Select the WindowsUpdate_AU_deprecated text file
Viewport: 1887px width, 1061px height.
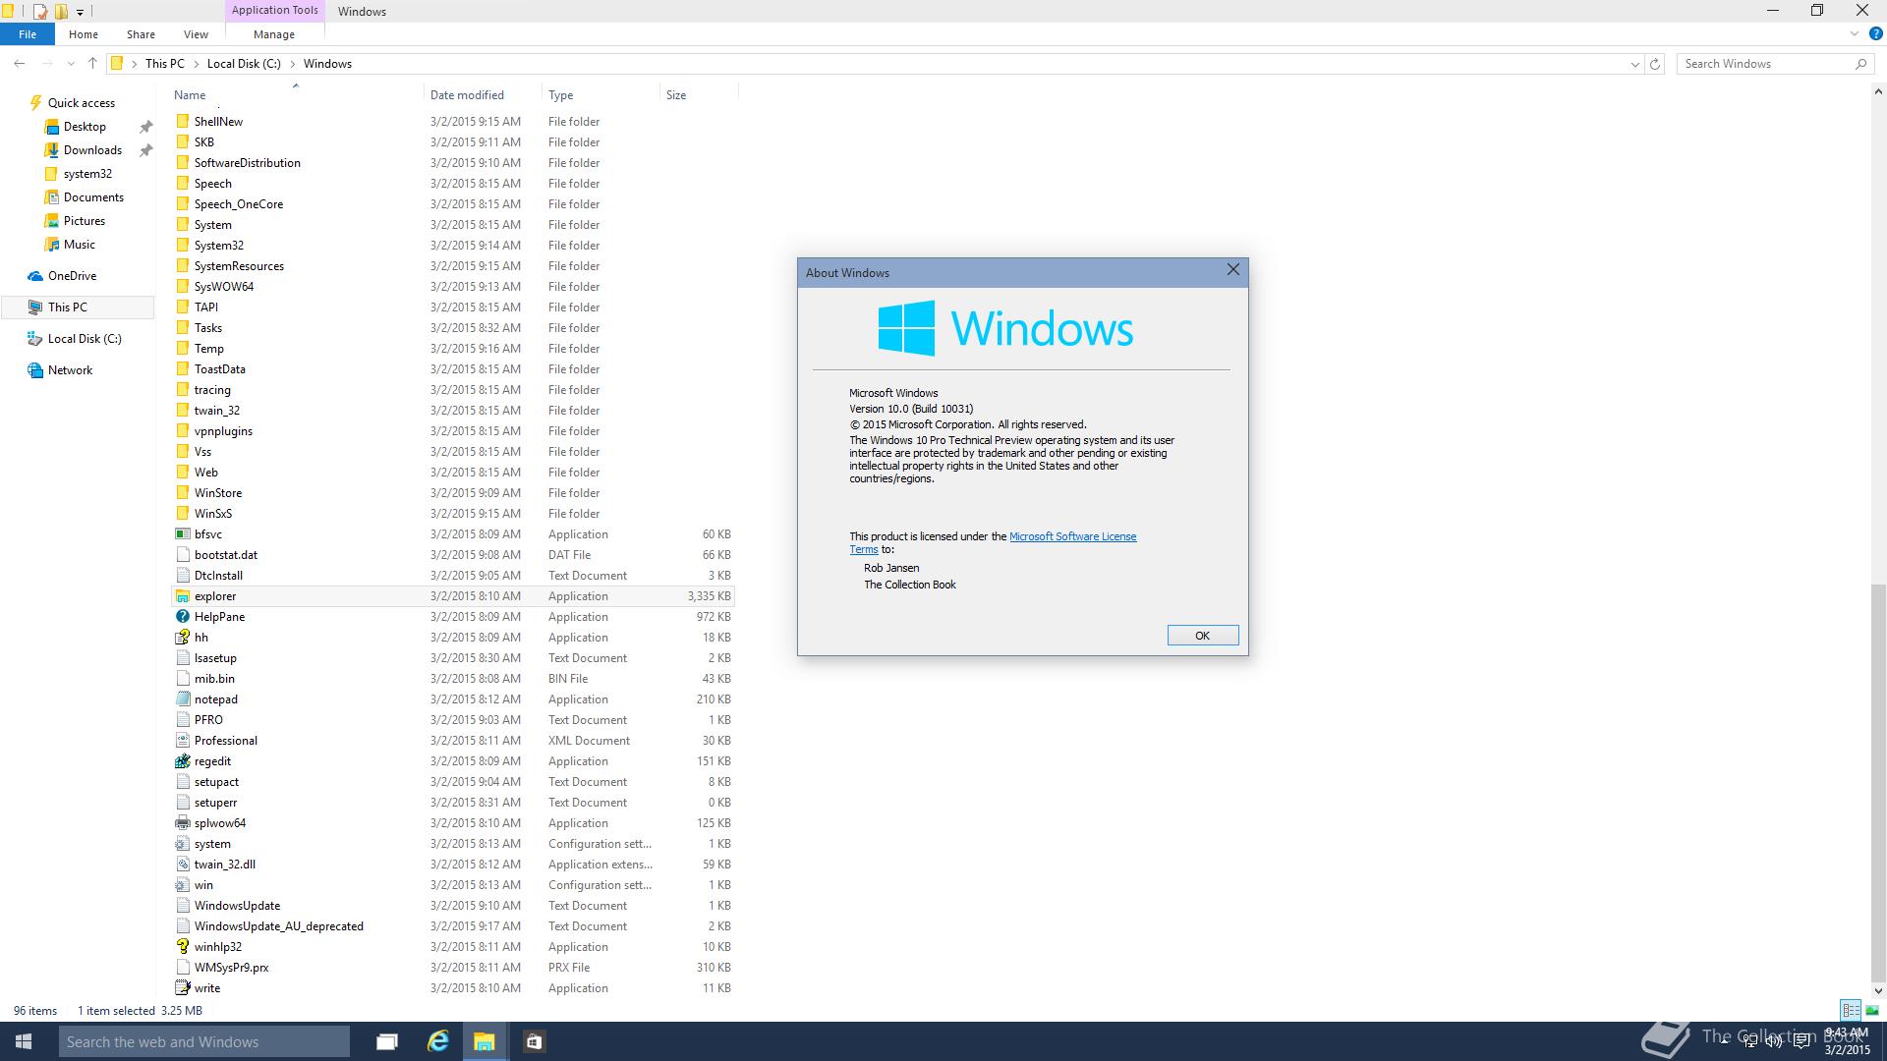[x=452, y=926]
